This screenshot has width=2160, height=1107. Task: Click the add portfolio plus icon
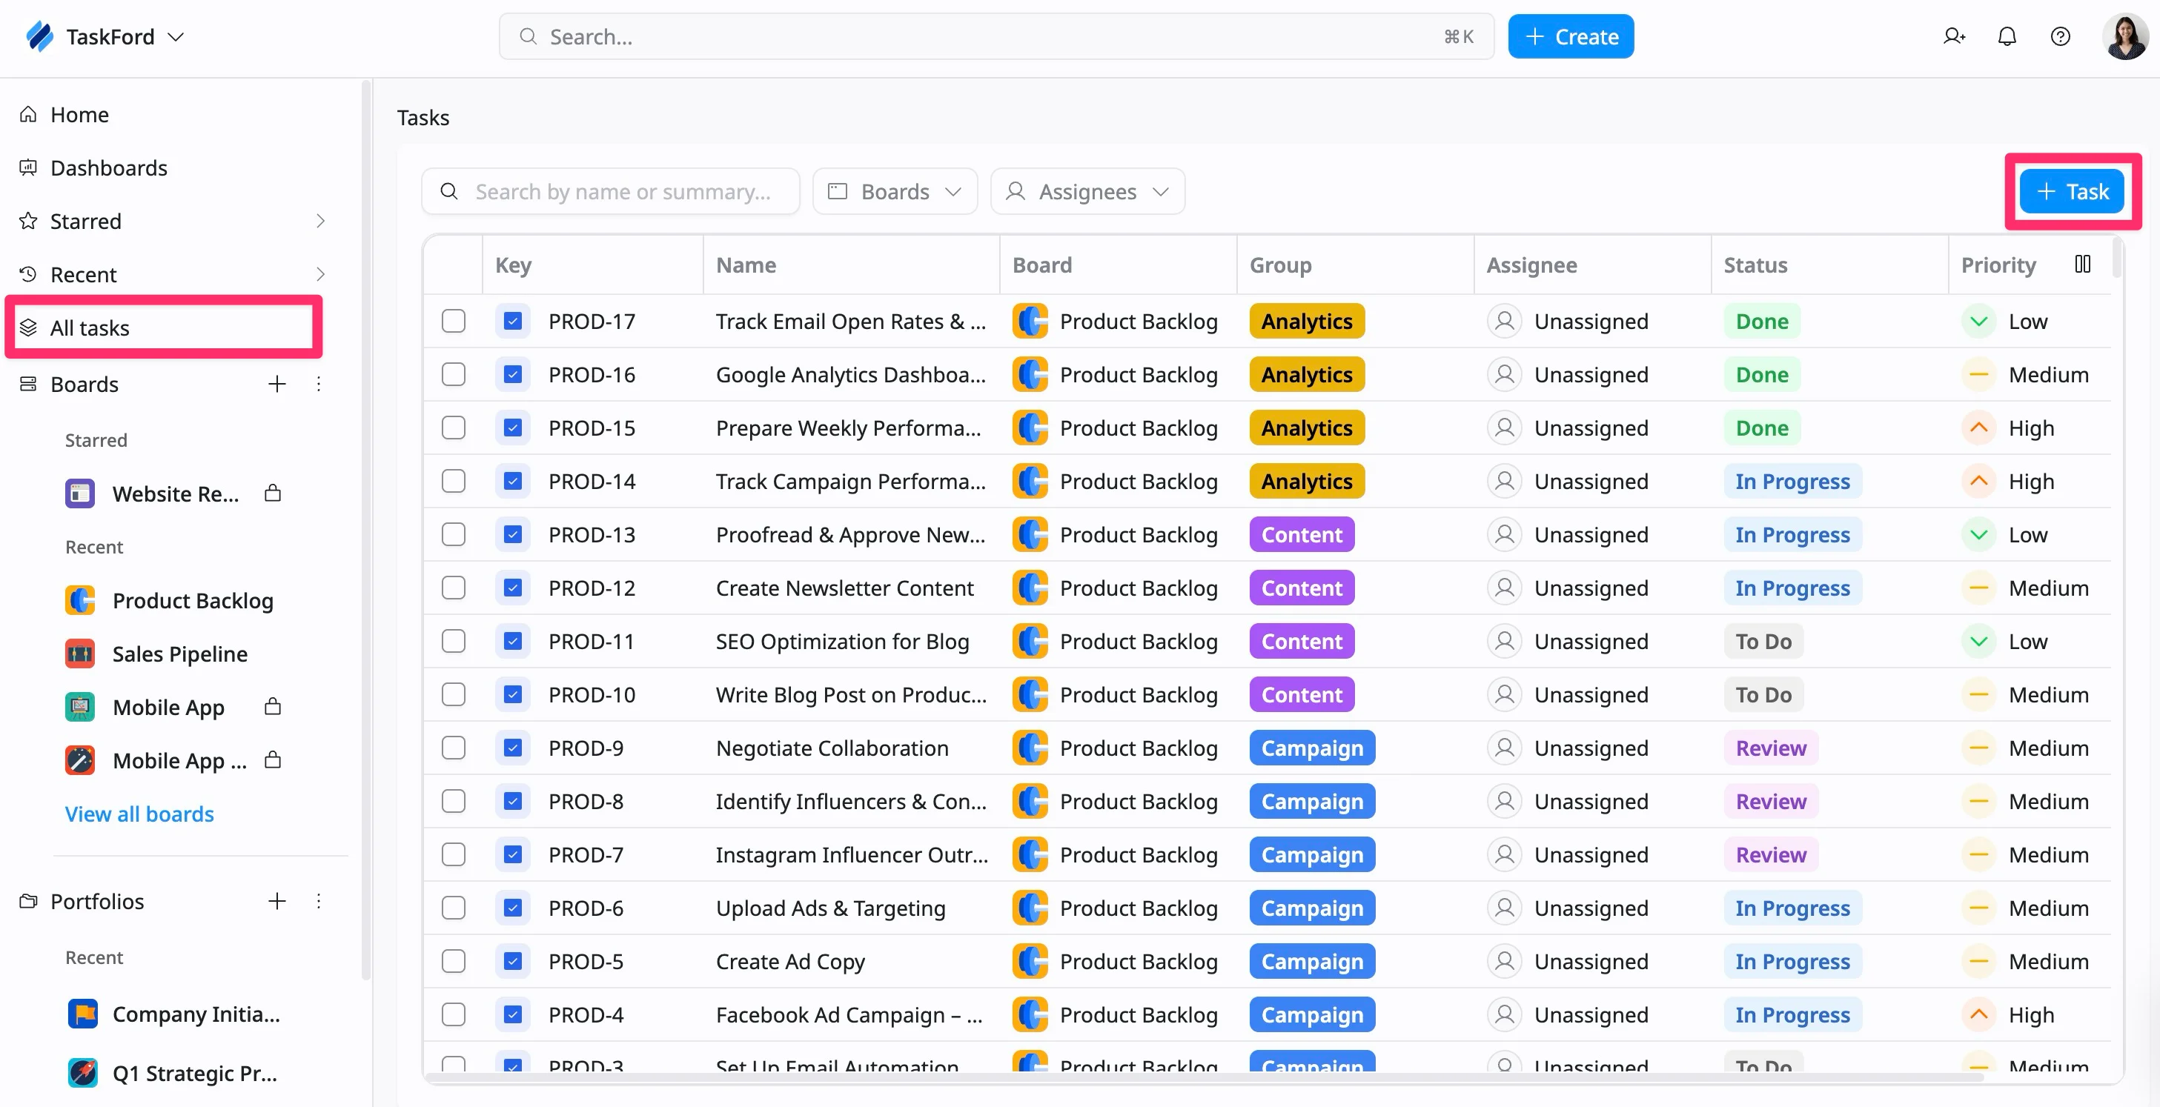276,901
